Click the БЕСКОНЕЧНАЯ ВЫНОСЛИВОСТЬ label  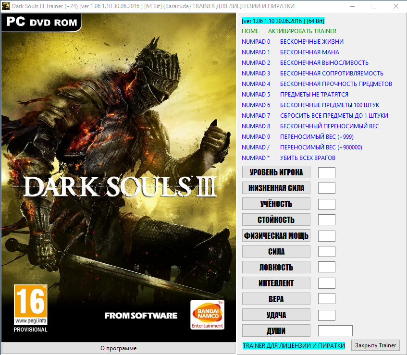pos(324,63)
